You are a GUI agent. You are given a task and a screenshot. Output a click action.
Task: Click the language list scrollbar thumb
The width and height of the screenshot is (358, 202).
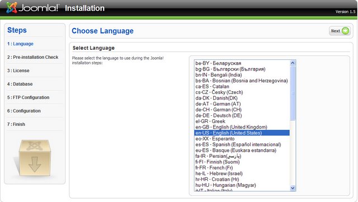point(293,93)
